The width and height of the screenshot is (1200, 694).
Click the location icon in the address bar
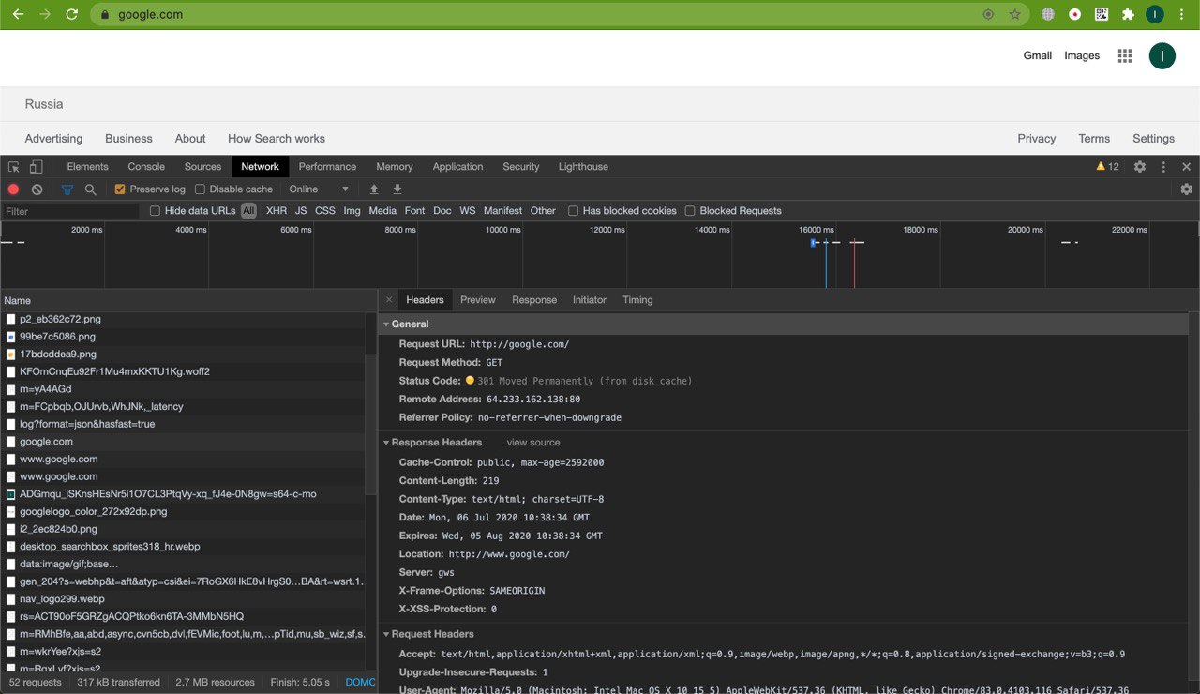(x=988, y=14)
